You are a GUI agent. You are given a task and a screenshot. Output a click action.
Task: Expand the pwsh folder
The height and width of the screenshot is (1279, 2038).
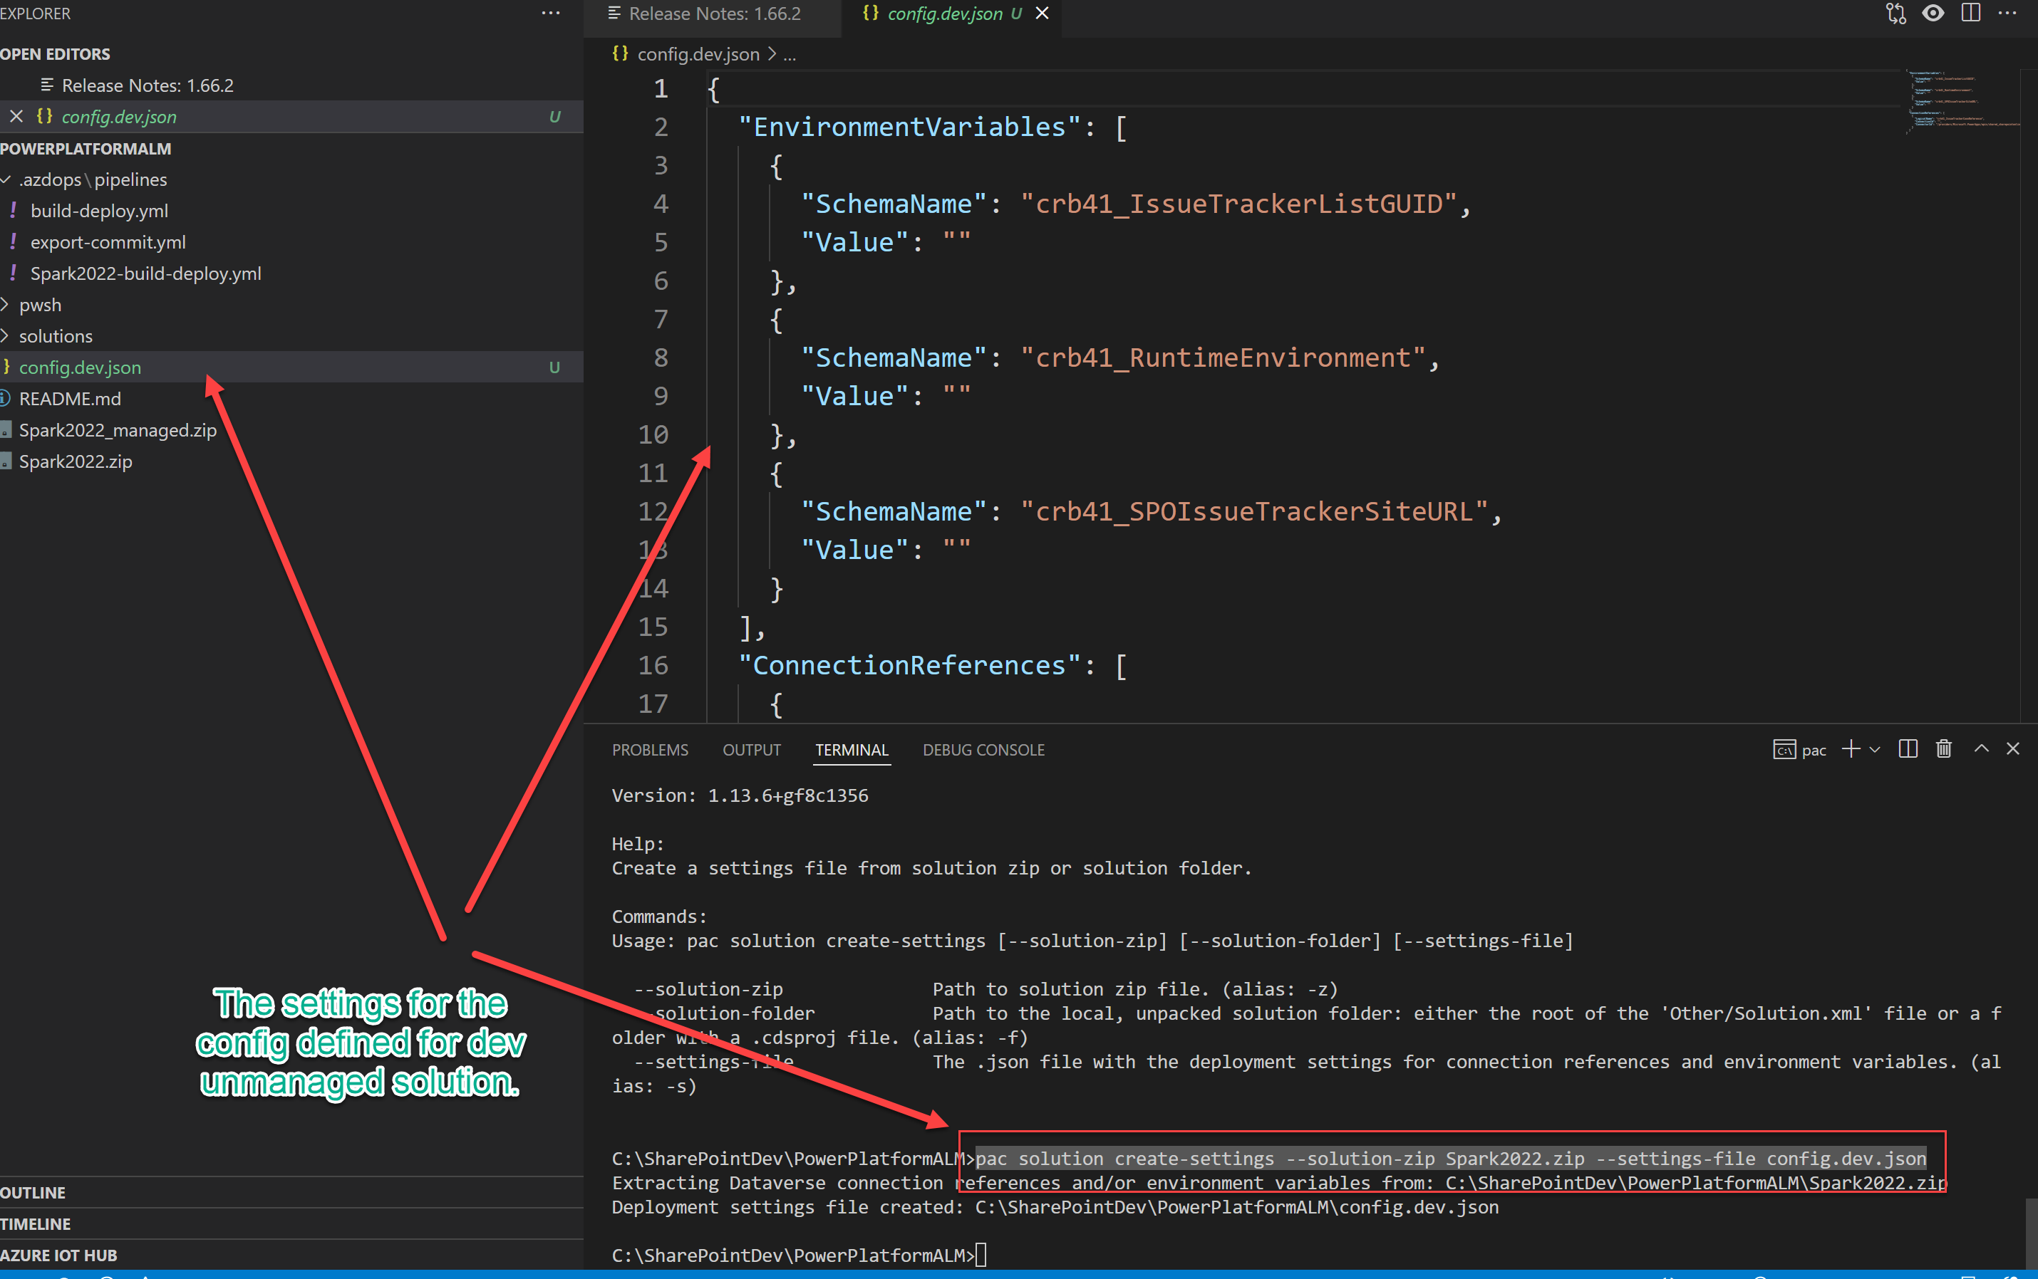(x=40, y=305)
